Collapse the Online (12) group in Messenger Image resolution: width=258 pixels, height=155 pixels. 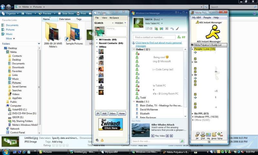click(134, 49)
